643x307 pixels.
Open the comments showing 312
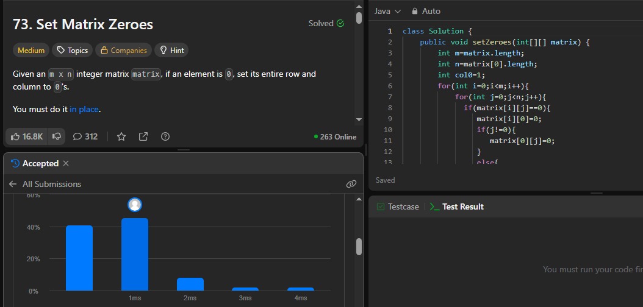[85, 136]
